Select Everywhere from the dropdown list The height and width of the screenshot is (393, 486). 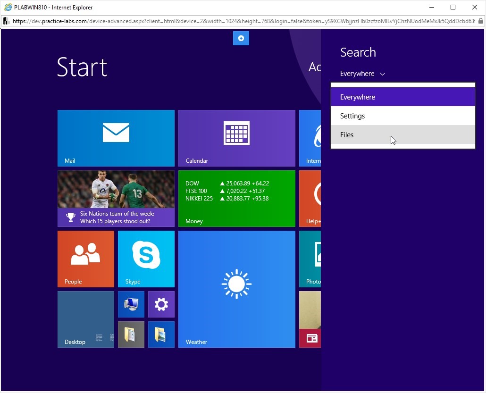403,97
